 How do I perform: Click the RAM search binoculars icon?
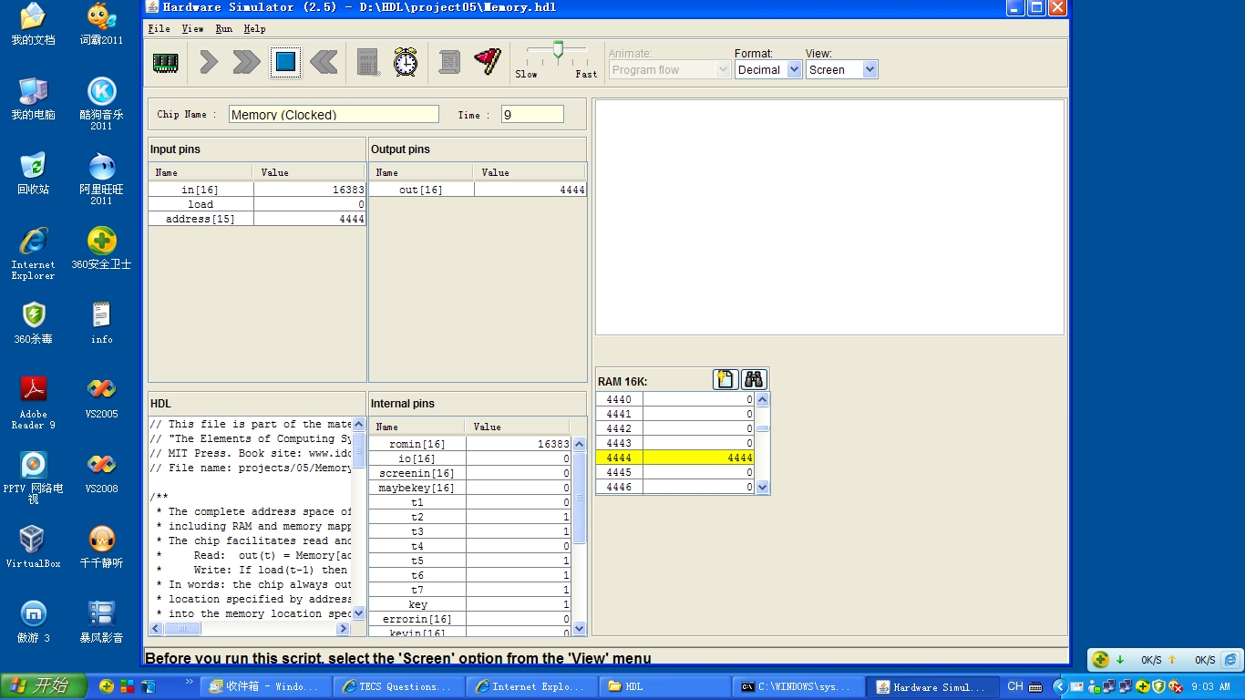point(754,380)
